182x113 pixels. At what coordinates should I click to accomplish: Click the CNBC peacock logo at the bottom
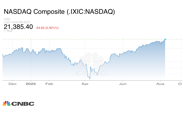(x=7, y=103)
